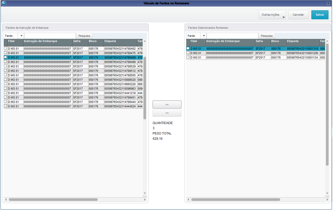Screen dimensions: 333x210
Task: Click Pesquisa in Fardos Selecionados panel
Action: (267, 36)
